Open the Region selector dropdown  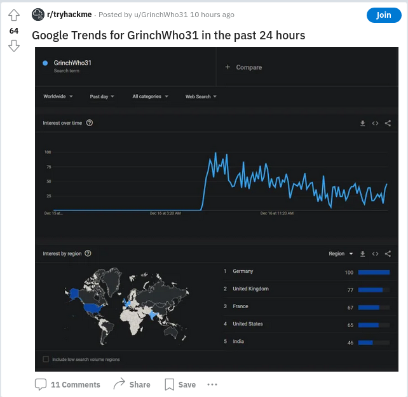point(341,254)
